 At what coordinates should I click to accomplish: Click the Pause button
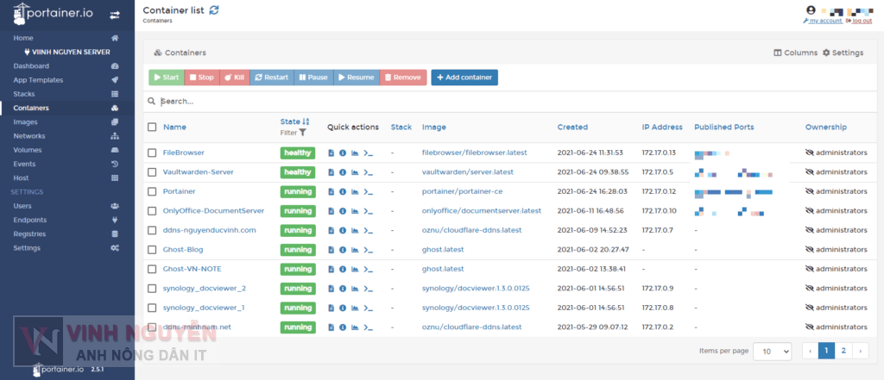[313, 78]
